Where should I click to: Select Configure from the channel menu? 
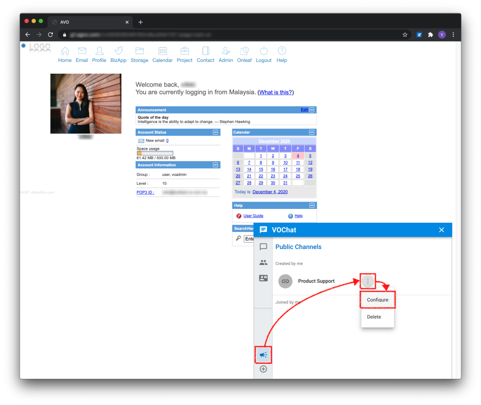pos(377,300)
